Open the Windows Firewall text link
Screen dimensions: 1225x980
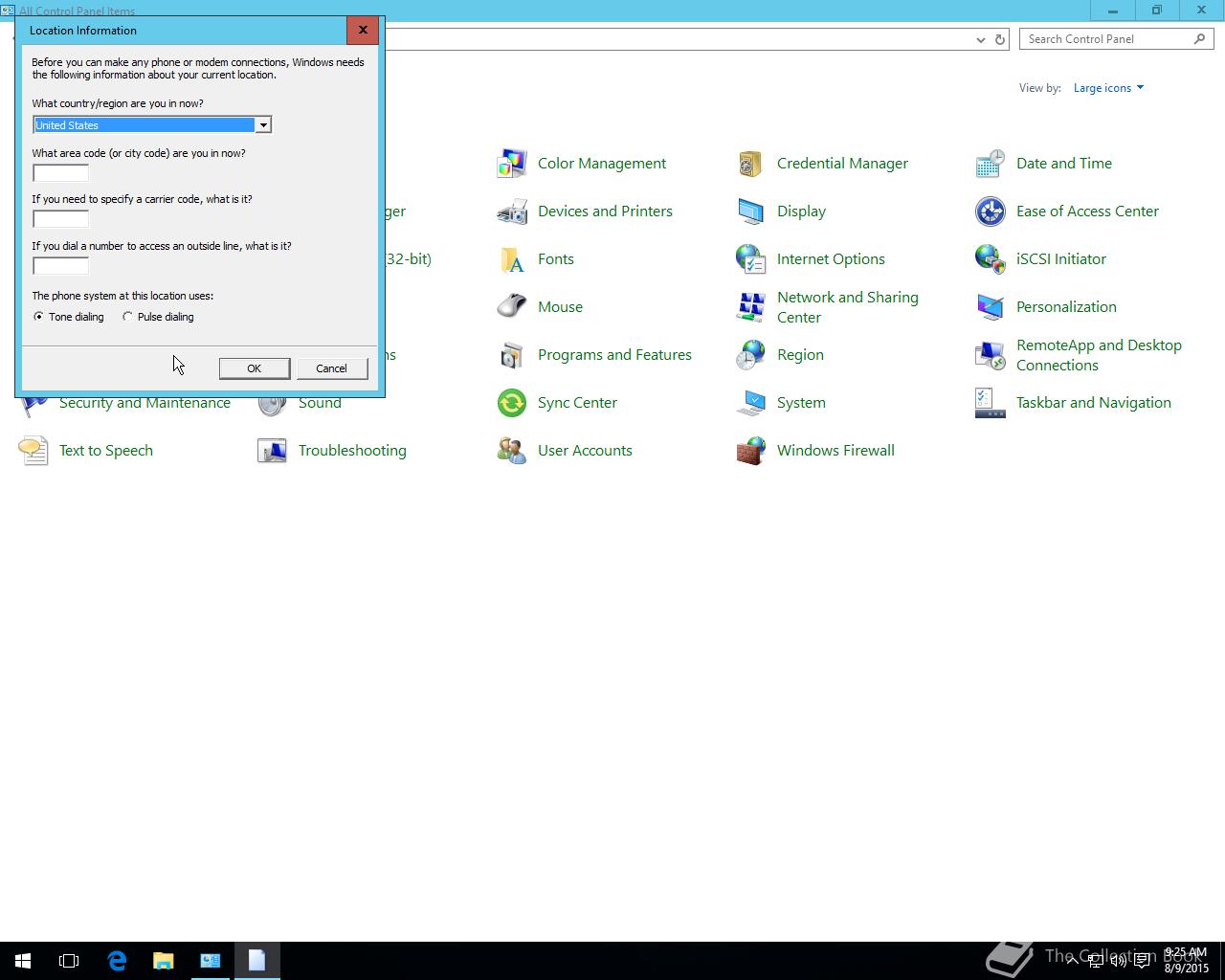(835, 451)
